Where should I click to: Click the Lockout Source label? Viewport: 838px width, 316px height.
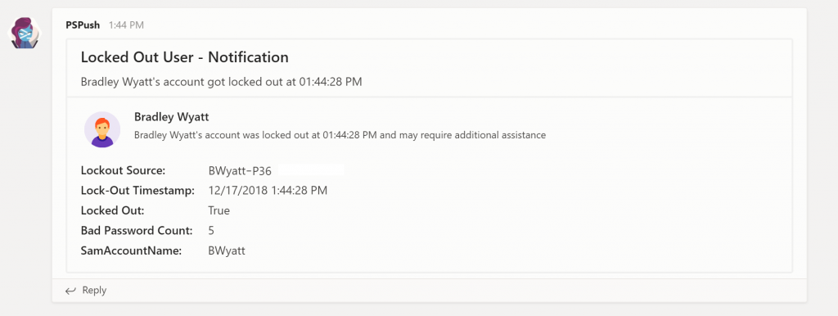coord(123,170)
